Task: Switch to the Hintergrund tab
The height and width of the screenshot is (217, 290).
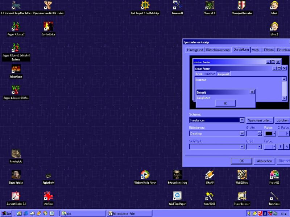Action: click(195, 50)
